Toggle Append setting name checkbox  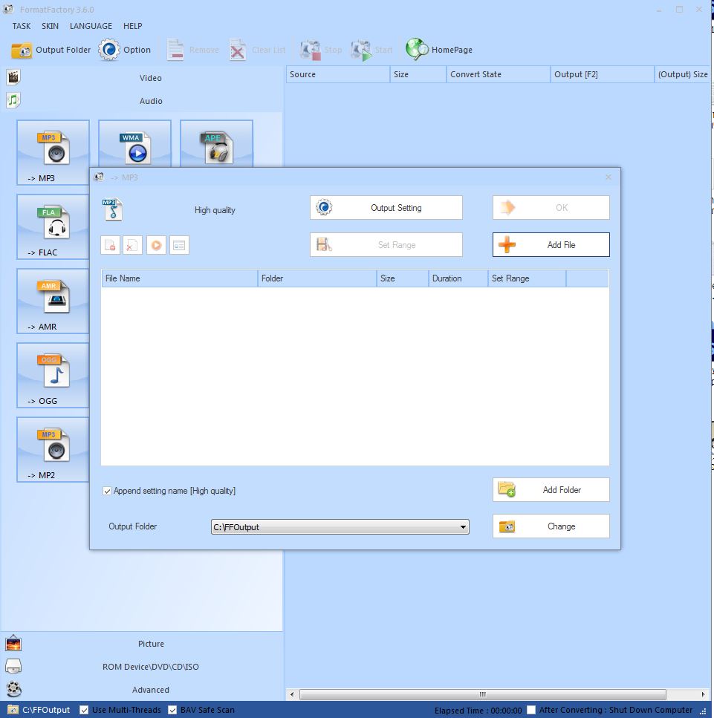pos(107,491)
